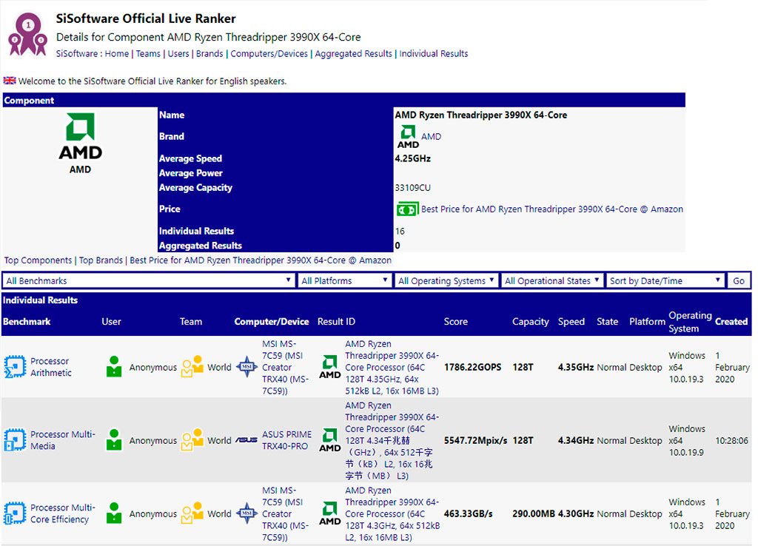758x546 pixels.
Task: Click World team in Processor Multi-Media row
Action: [219, 441]
